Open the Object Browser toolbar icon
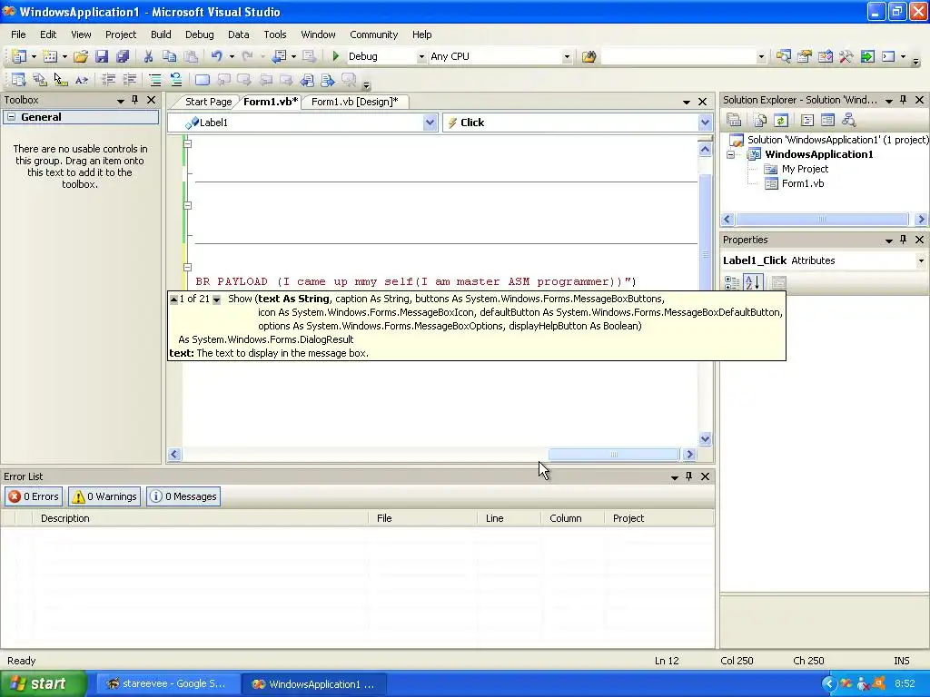This screenshot has width=930, height=697. coord(825,56)
